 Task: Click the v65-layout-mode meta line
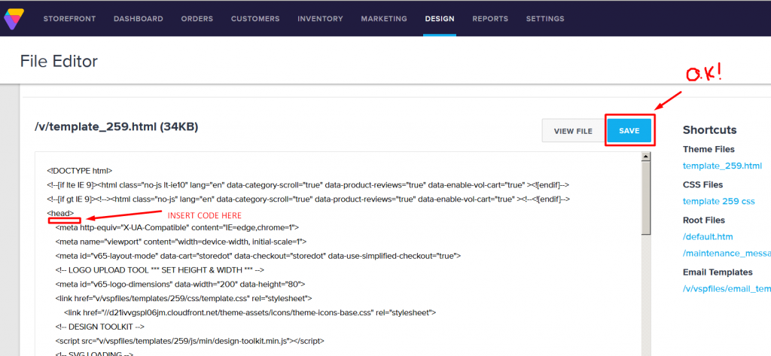[258, 256]
